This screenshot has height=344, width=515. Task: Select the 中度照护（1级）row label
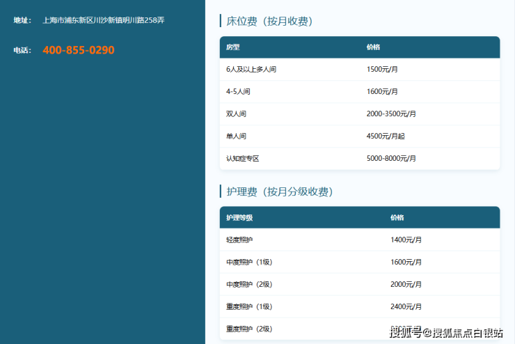(x=249, y=263)
